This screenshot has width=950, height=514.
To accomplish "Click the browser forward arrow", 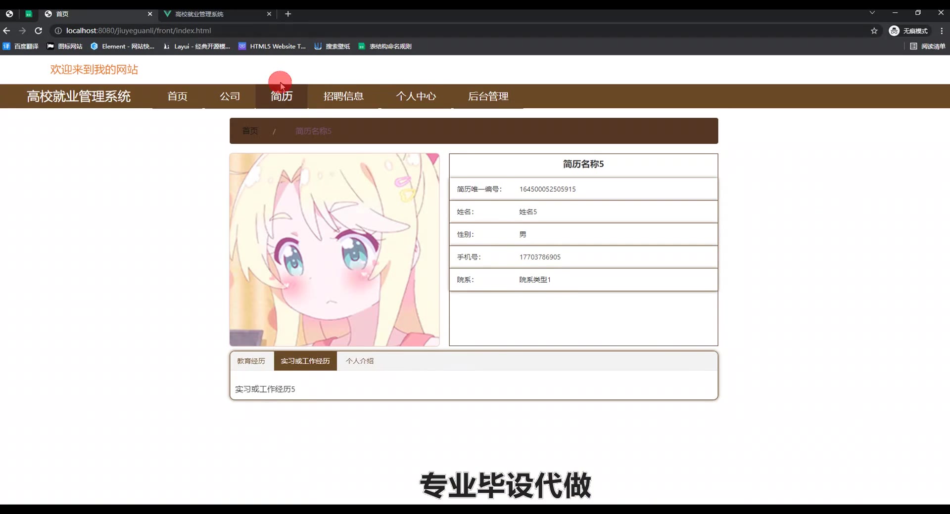I will [22, 31].
